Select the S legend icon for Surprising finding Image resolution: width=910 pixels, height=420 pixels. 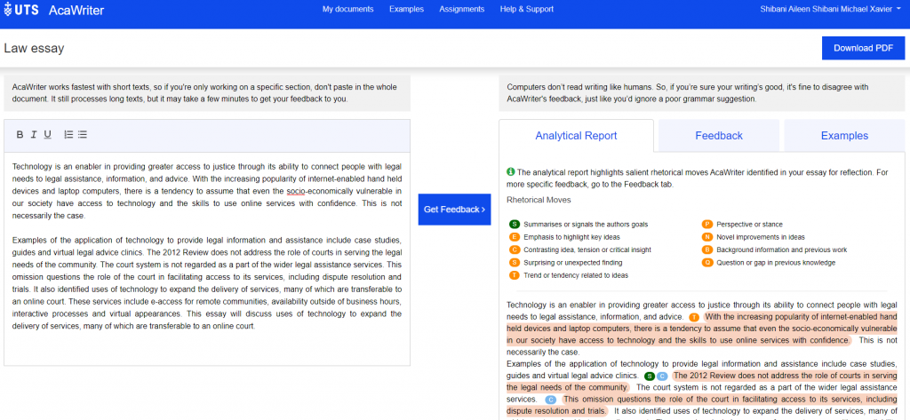click(x=515, y=262)
